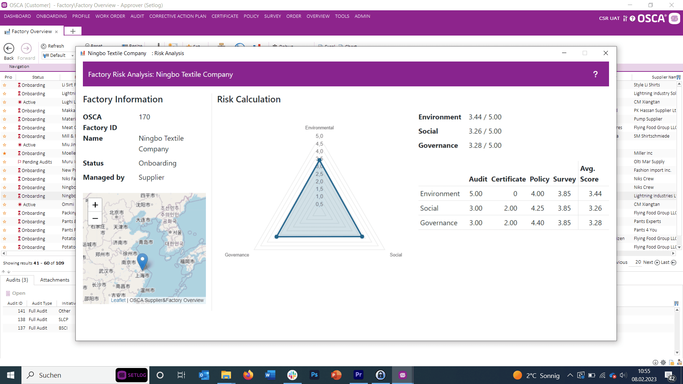Add a new tab with the plus button
Viewport: 683px width, 384px height.
coord(73,31)
